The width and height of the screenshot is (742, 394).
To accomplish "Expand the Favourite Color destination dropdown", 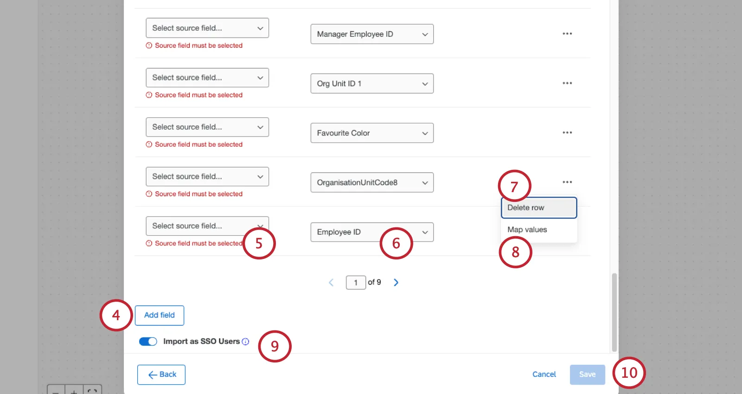I will pos(372,133).
